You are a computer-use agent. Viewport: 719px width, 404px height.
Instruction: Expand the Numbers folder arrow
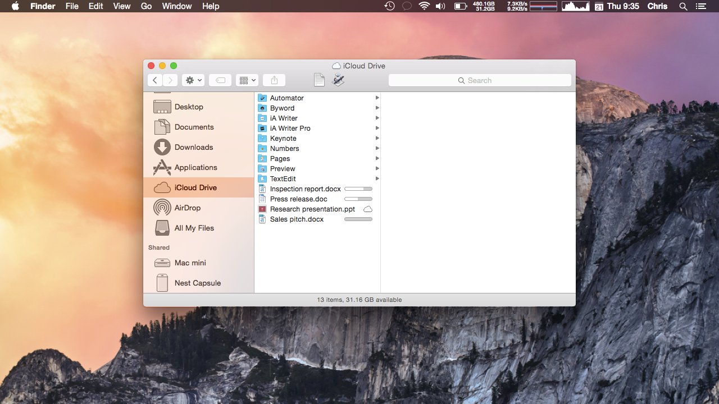point(377,148)
